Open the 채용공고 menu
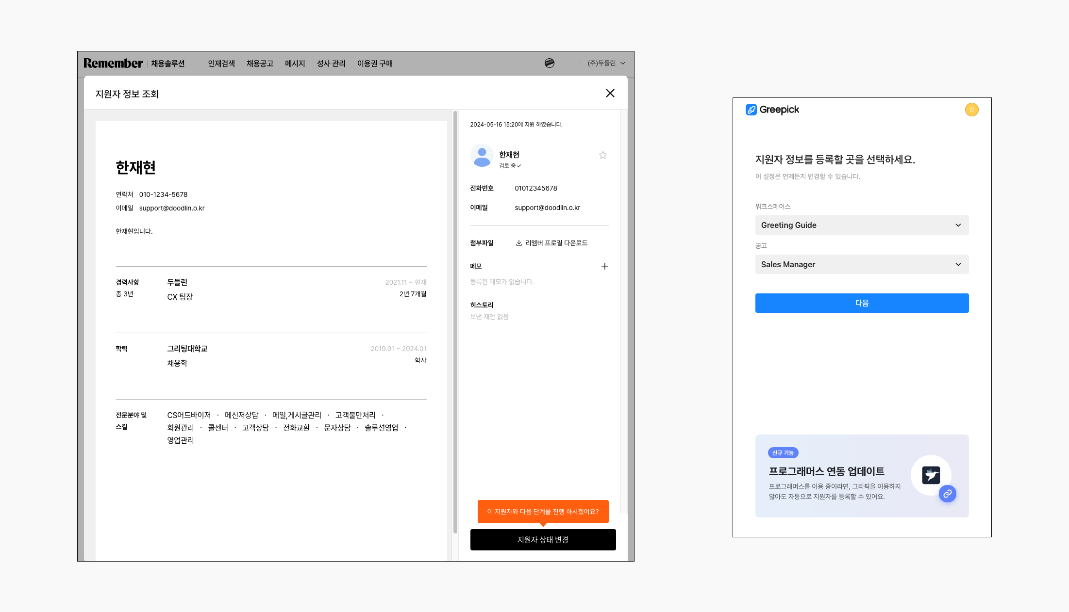The width and height of the screenshot is (1069, 612). coord(260,64)
